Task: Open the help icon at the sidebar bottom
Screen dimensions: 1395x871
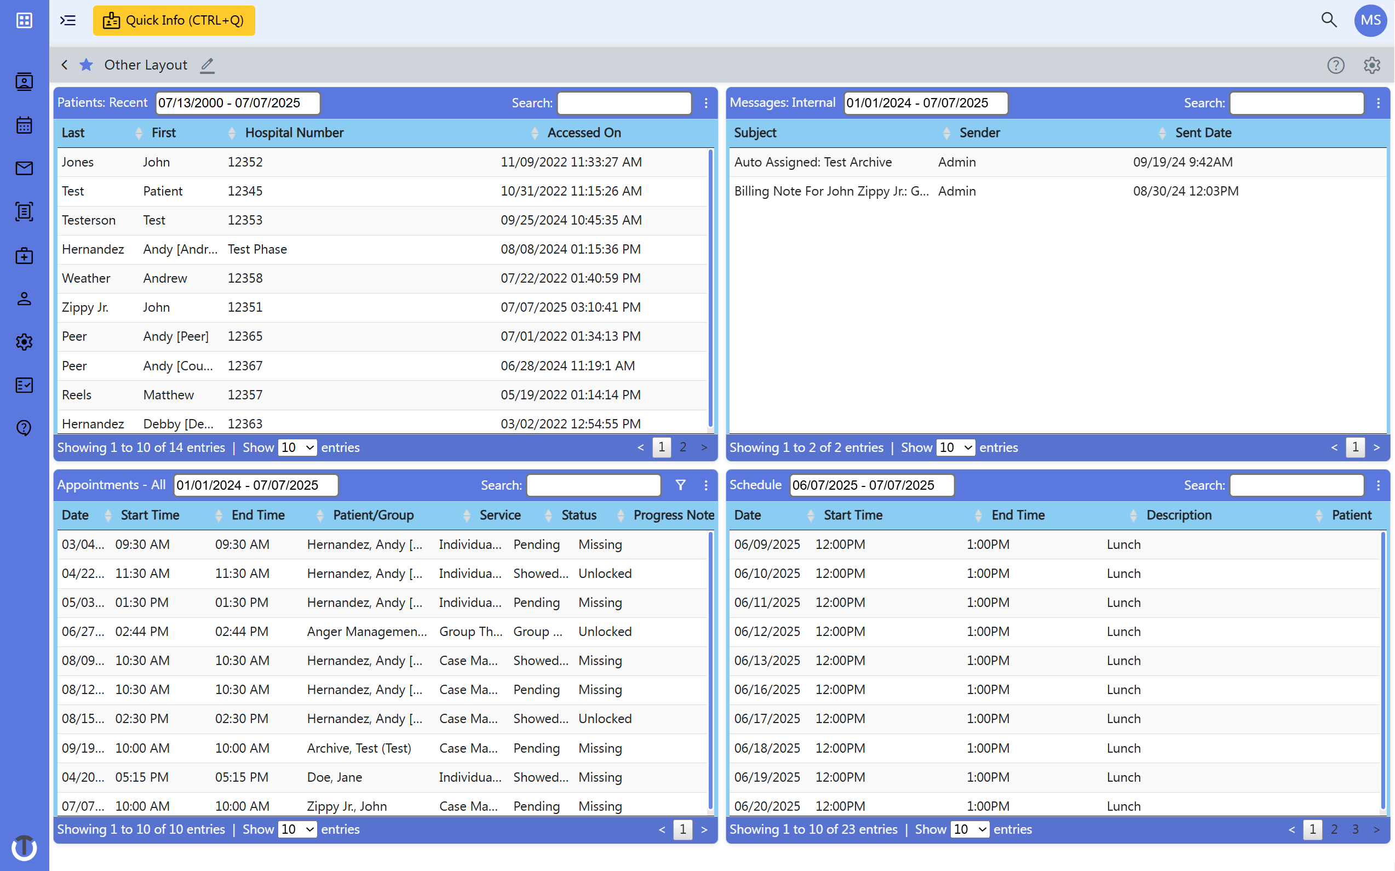Action: pyautogui.click(x=24, y=427)
